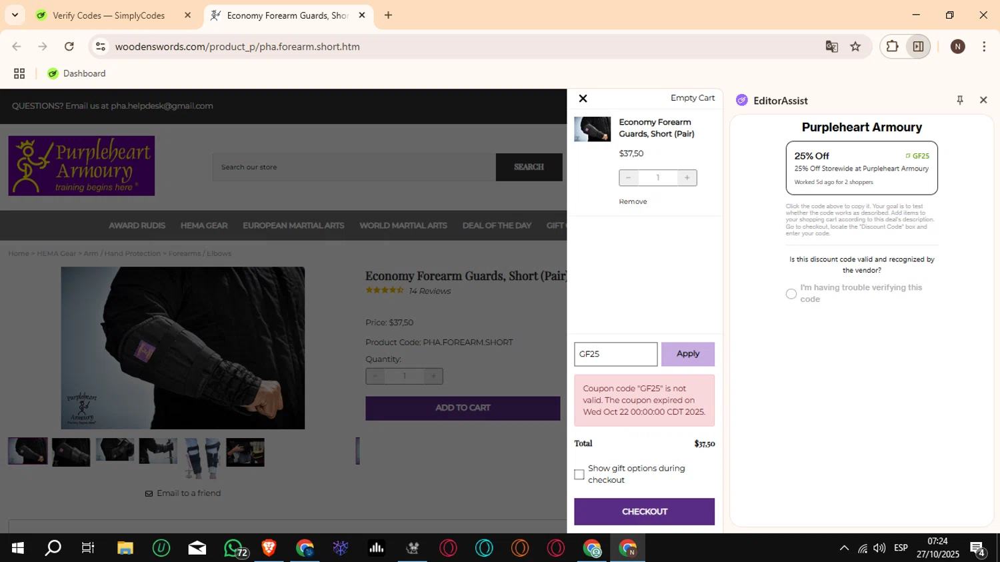Open HEMA GEAR menu
This screenshot has height=562, width=1000.
[204, 226]
